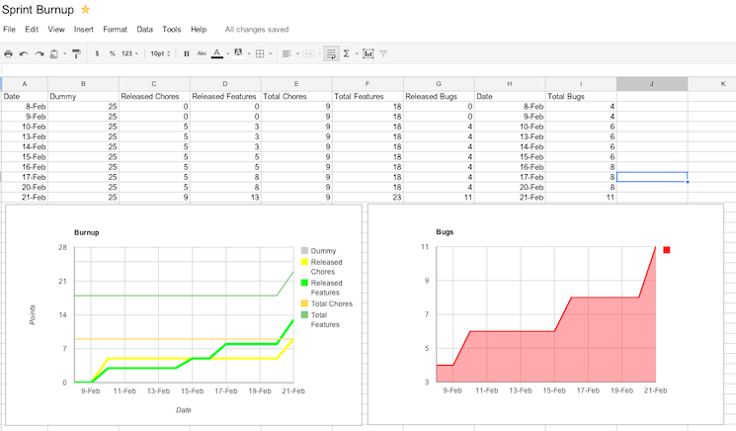Open the align dropdown arrow
This screenshot has width=736, height=431.
[x=297, y=54]
